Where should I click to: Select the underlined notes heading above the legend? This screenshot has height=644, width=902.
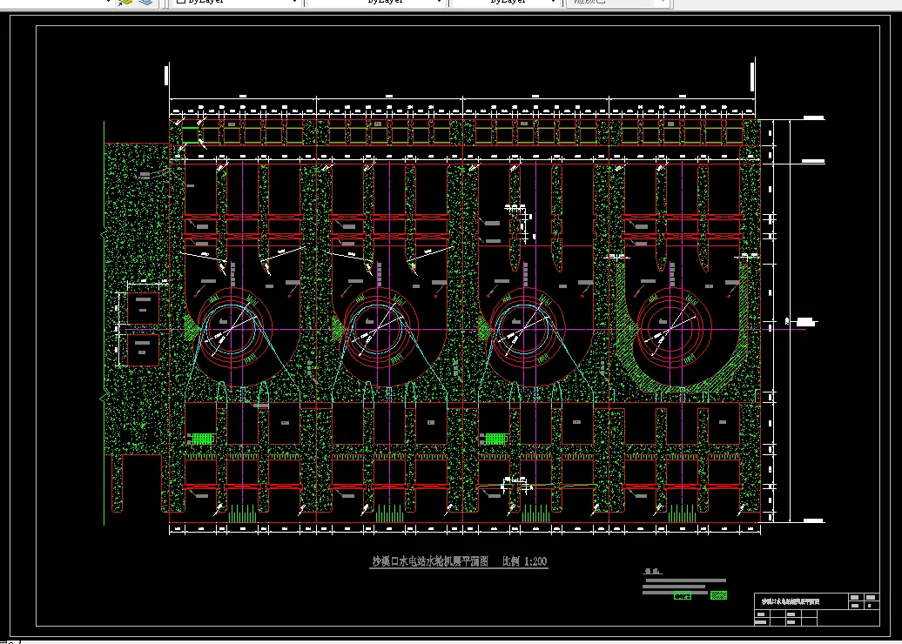652,572
